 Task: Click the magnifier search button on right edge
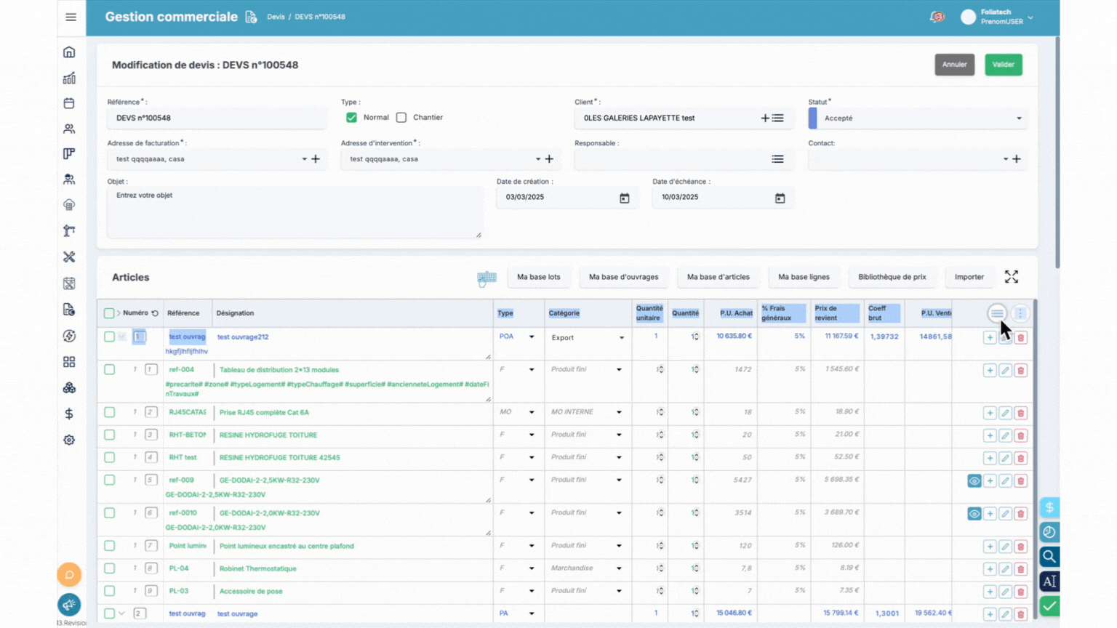coord(1049,557)
